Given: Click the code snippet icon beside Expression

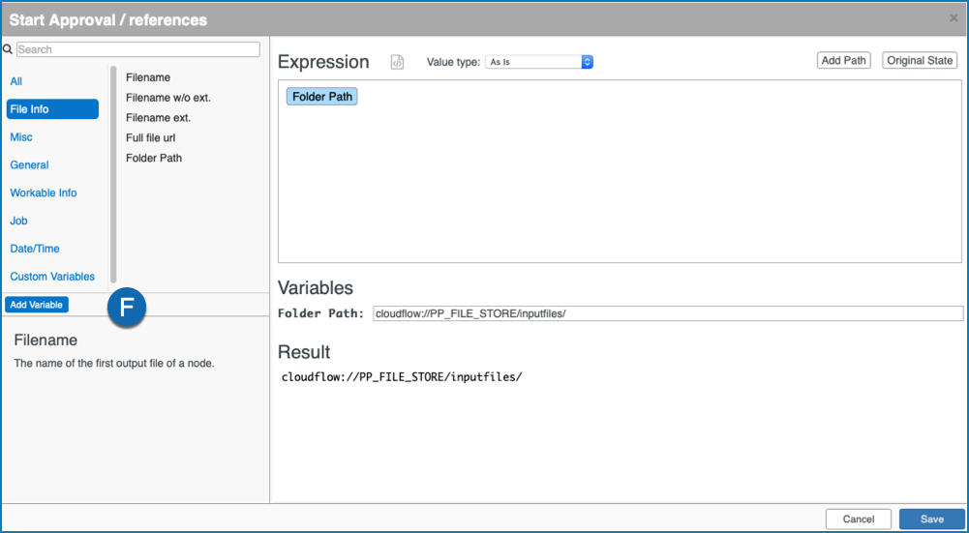Looking at the screenshot, I should pyautogui.click(x=397, y=62).
